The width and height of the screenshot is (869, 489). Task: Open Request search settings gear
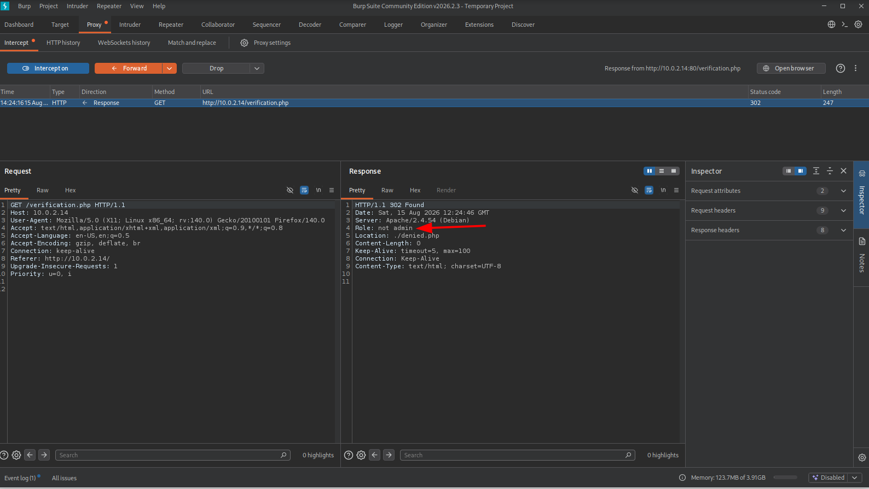(x=16, y=455)
